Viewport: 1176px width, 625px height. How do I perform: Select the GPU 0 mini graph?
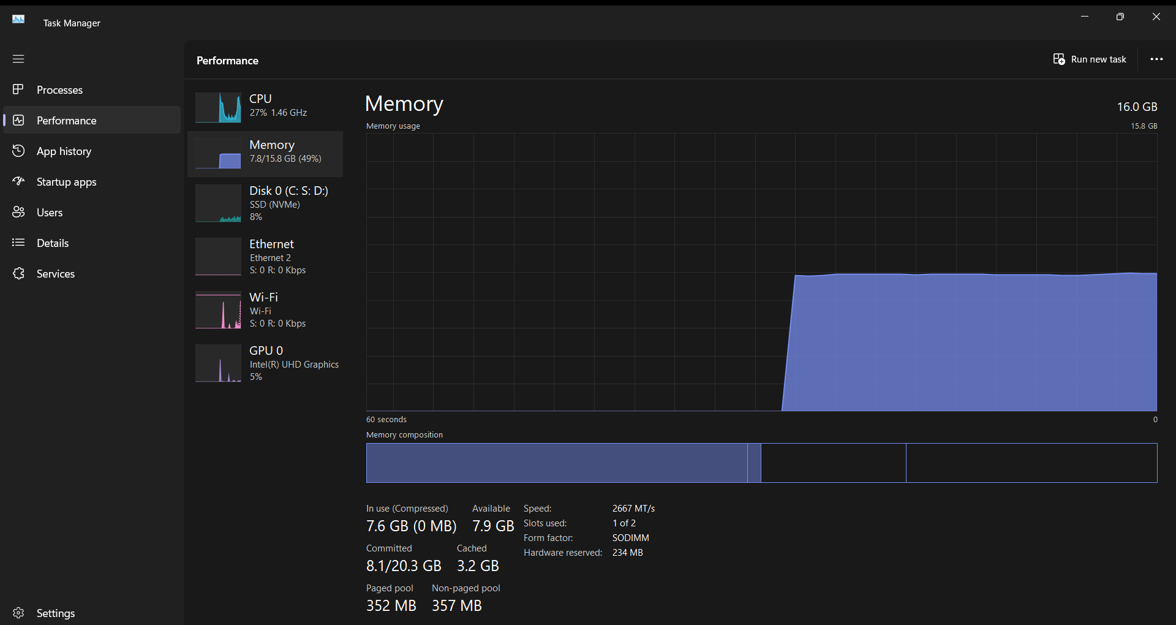click(x=218, y=363)
